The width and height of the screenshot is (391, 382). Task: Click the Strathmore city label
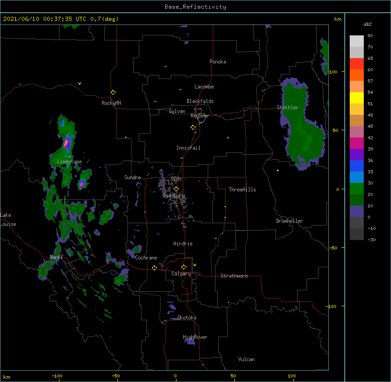(234, 276)
